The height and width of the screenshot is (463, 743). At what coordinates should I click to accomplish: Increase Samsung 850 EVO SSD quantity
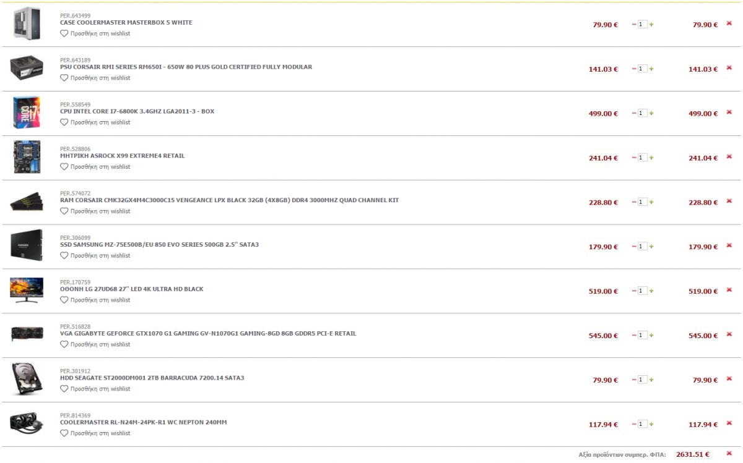(651, 247)
